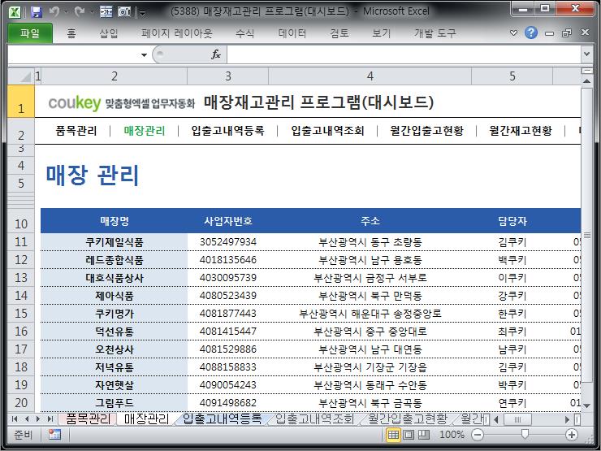Select row header 15
601x451 pixels.
(21, 314)
